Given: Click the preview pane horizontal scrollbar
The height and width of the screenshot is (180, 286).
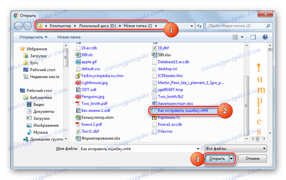Looking at the screenshot, I should [x=258, y=139].
